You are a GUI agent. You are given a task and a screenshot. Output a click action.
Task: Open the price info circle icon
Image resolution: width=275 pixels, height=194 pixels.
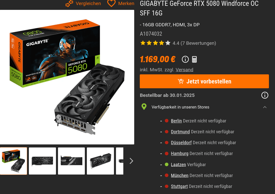click(x=185, y=59)
